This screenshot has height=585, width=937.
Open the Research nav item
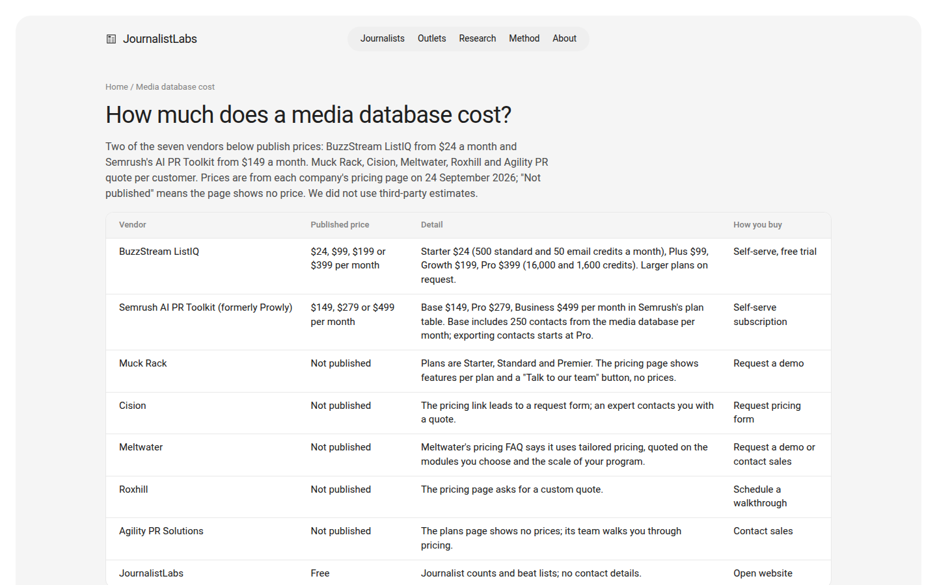pos(478,38)
